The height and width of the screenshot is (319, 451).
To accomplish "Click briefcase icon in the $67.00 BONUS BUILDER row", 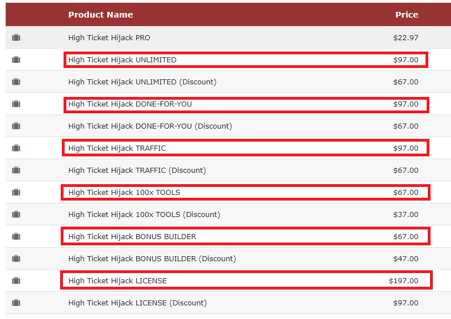I will pos(16,236).
